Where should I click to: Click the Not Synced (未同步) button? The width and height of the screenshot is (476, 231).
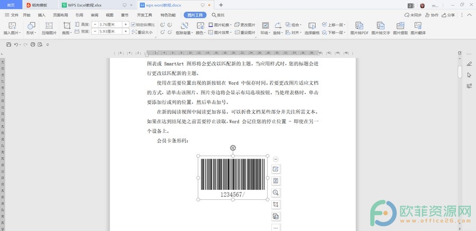pos(413,15)
